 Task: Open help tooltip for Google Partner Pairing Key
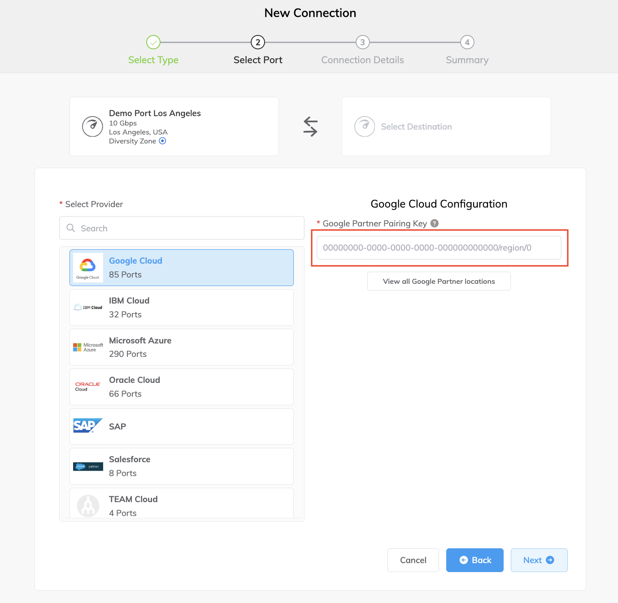[x=435, y=223]
